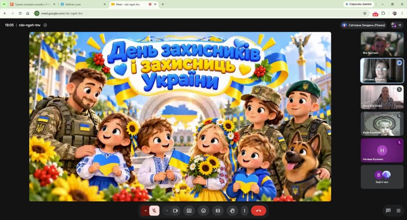The image size is (407, 220).
Task: Select Світлана Злидень's video tile
Action: coord(382,70)
